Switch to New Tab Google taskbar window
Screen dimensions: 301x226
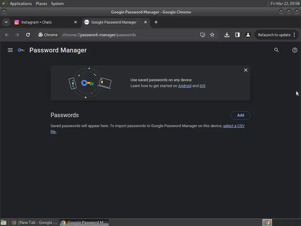pyautogui.click(x=35, y=222)
